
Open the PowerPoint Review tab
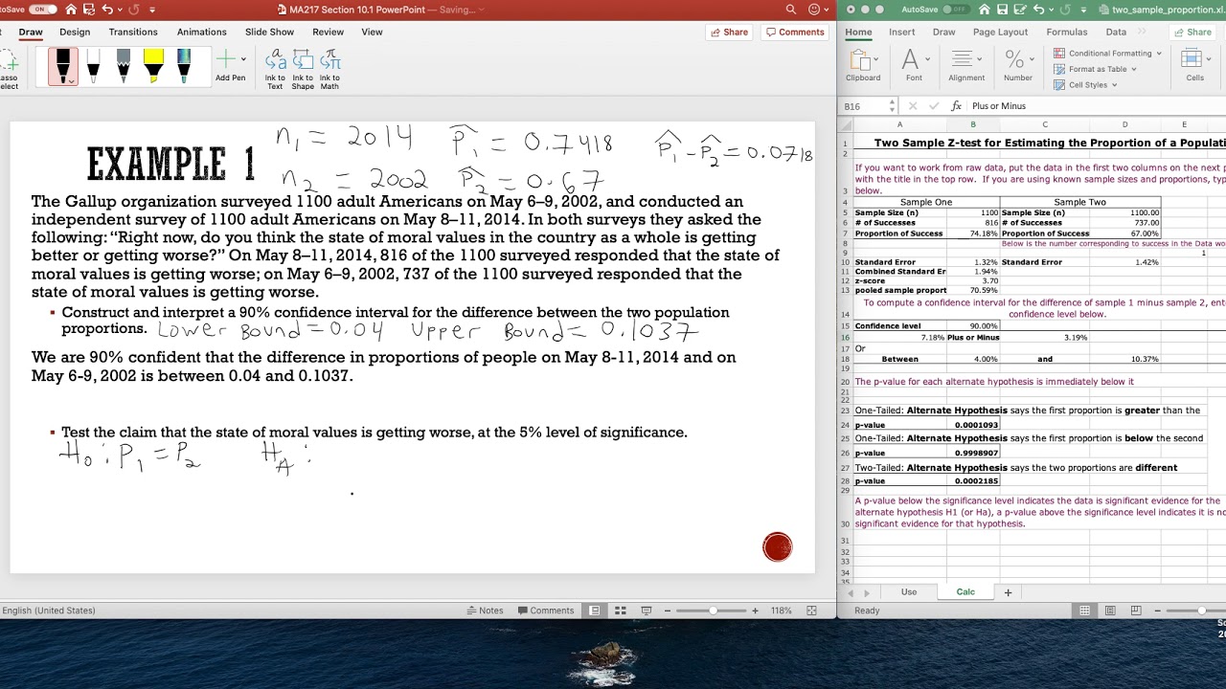tap(328, 32)
